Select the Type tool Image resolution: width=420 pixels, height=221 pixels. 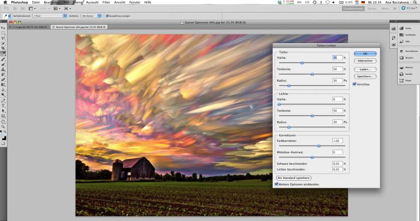coord(3,106)
